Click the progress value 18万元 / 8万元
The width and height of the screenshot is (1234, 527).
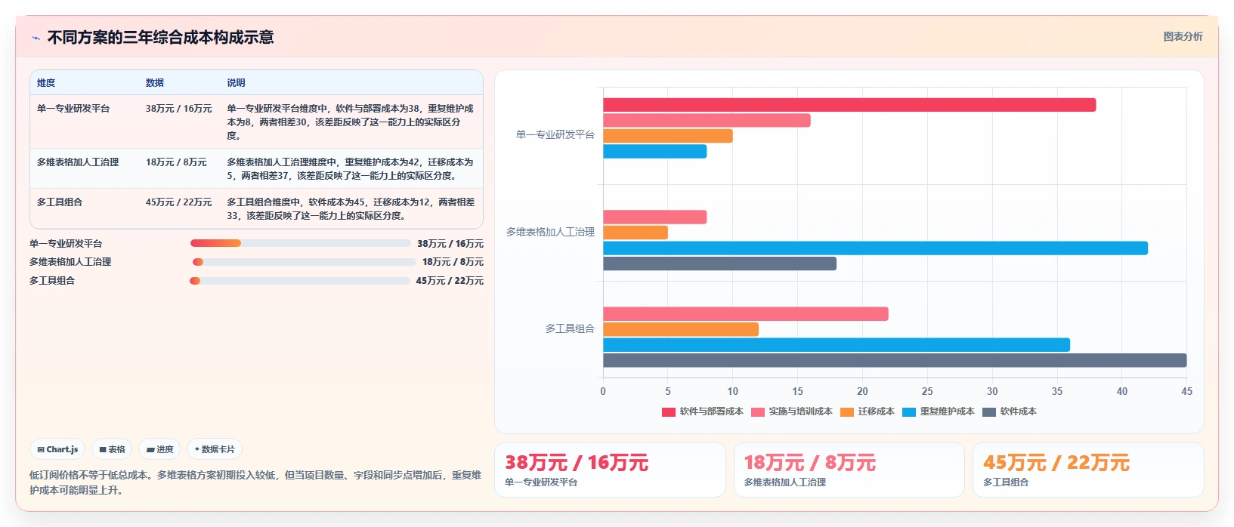pos(453,262)
